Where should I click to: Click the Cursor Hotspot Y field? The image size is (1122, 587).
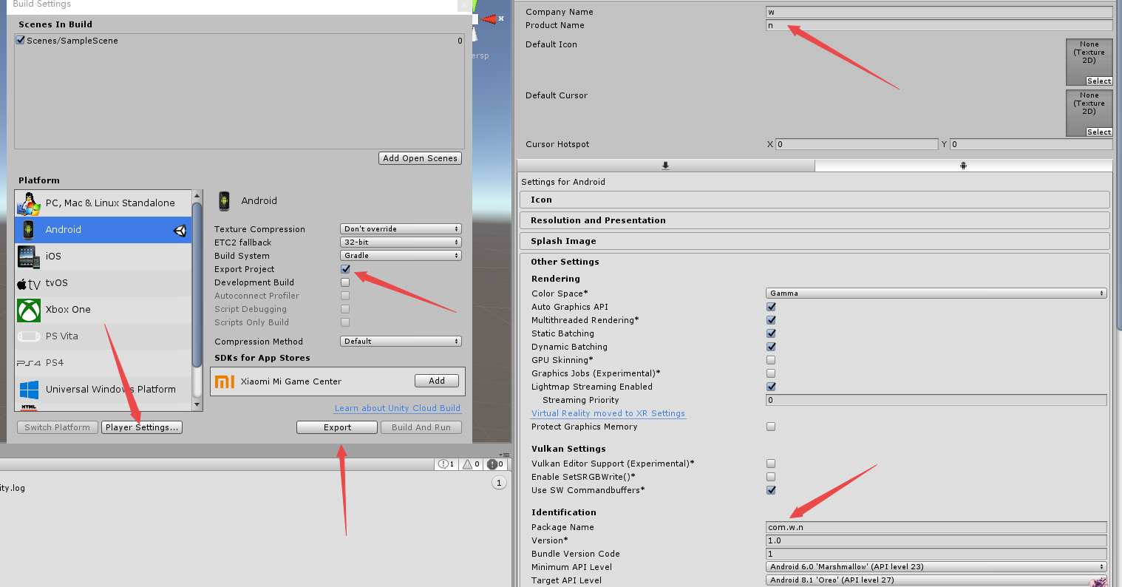point(1031,144)
